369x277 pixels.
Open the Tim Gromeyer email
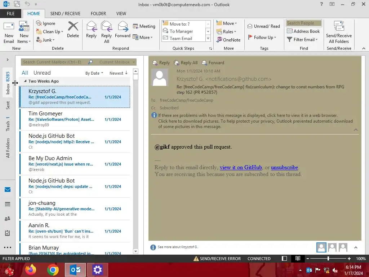pyautogui.click(x=75, y=119)
